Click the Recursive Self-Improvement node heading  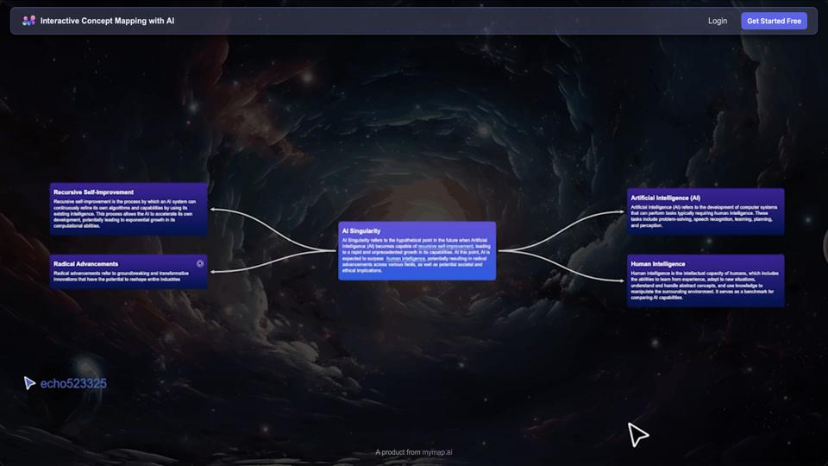[93, 192]
